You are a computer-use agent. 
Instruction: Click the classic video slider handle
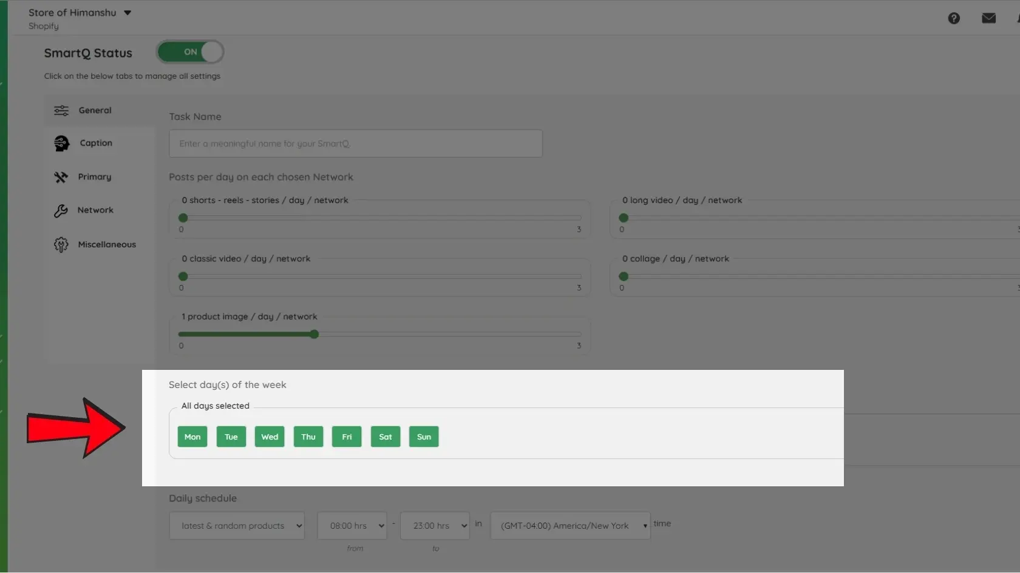[183, 276]
